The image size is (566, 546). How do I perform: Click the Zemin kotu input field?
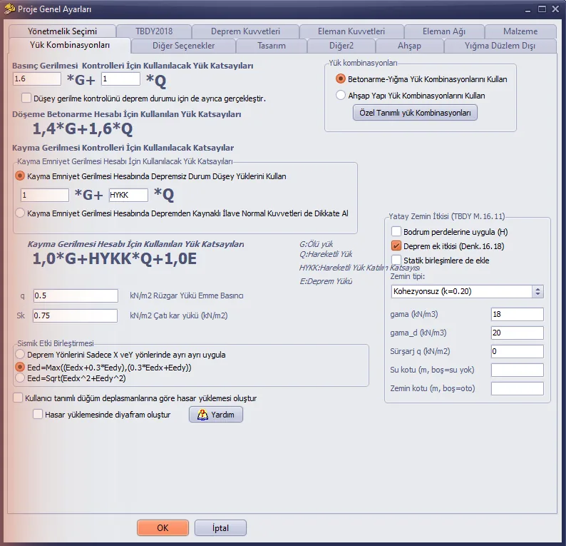[x=517, y=388]
